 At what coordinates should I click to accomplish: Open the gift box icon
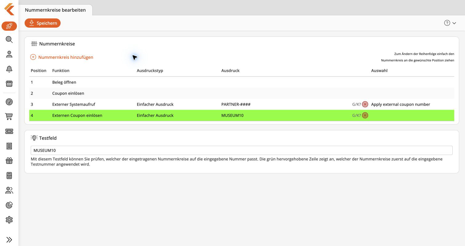[x=9, y=161]
